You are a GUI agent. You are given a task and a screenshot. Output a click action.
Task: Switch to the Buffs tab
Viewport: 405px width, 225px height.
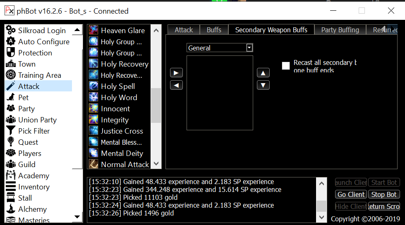click(214, 30)
